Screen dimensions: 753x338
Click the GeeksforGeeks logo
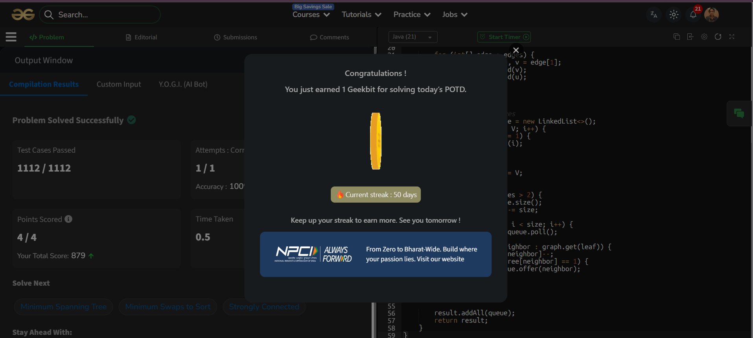[x=23, y=15]
